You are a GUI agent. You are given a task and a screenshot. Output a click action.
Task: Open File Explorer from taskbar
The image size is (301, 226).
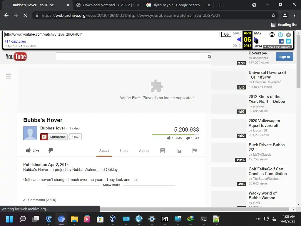74,219
